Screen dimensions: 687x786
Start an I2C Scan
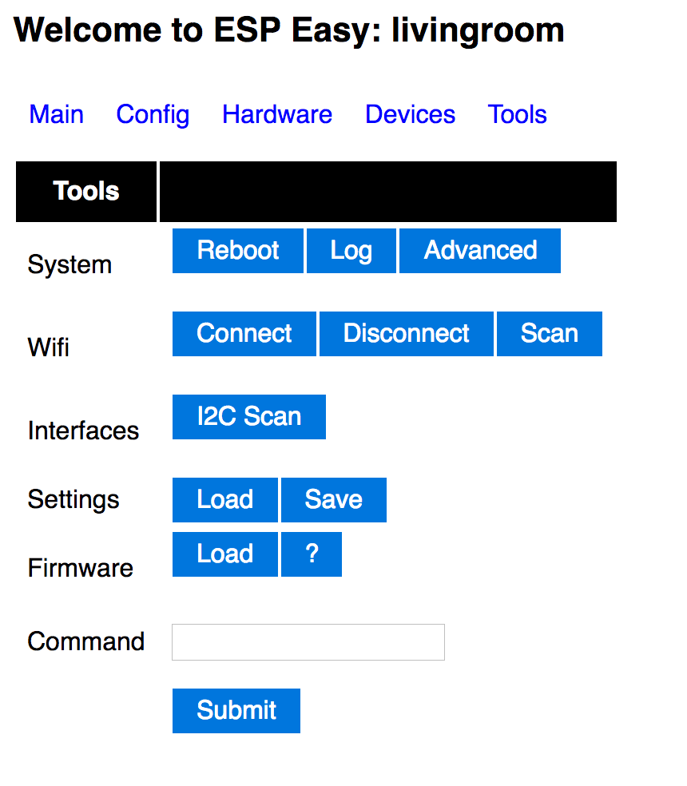point(248,416)
